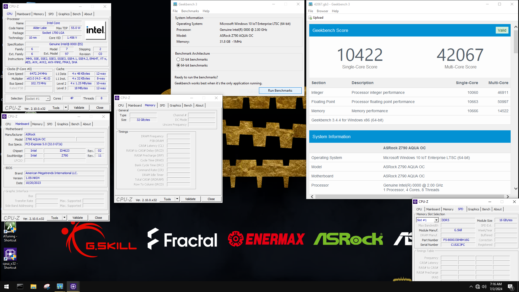This screenshot has width=519, height=292.
Task: Switch to CPU tab in Mainboard window
Action: click(8, 124)
